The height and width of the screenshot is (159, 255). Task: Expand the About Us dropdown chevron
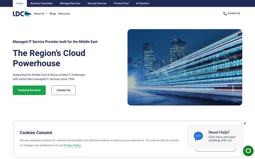[x=46, y=13]
